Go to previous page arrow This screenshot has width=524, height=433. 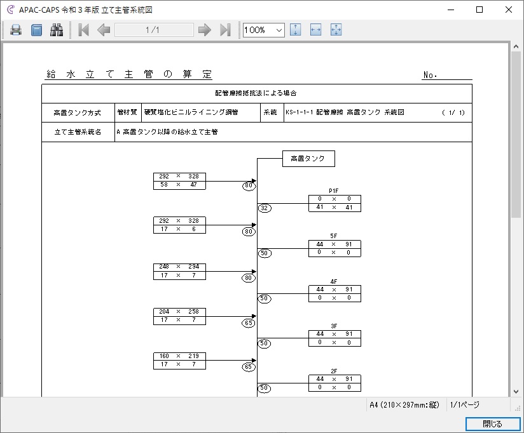(104, 30)
